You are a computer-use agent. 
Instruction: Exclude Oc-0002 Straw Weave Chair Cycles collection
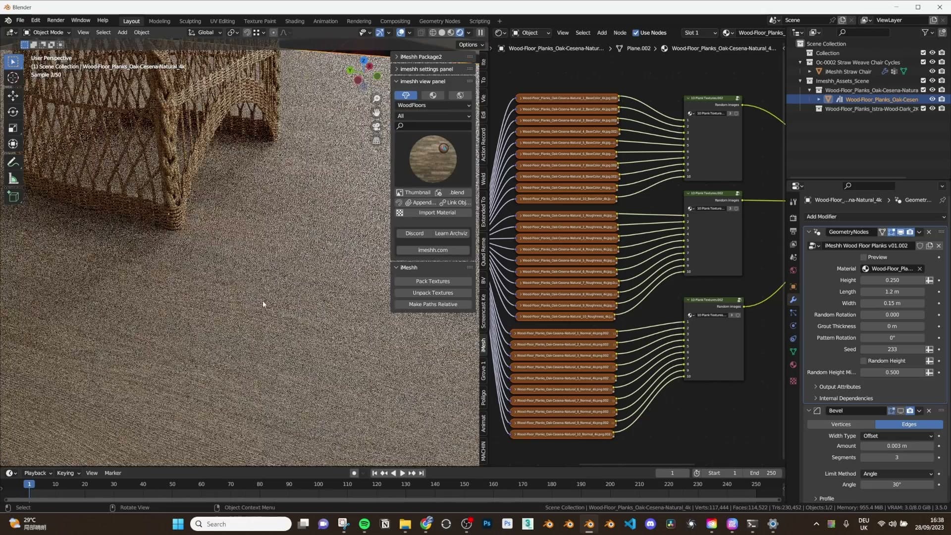click(923, 62)
